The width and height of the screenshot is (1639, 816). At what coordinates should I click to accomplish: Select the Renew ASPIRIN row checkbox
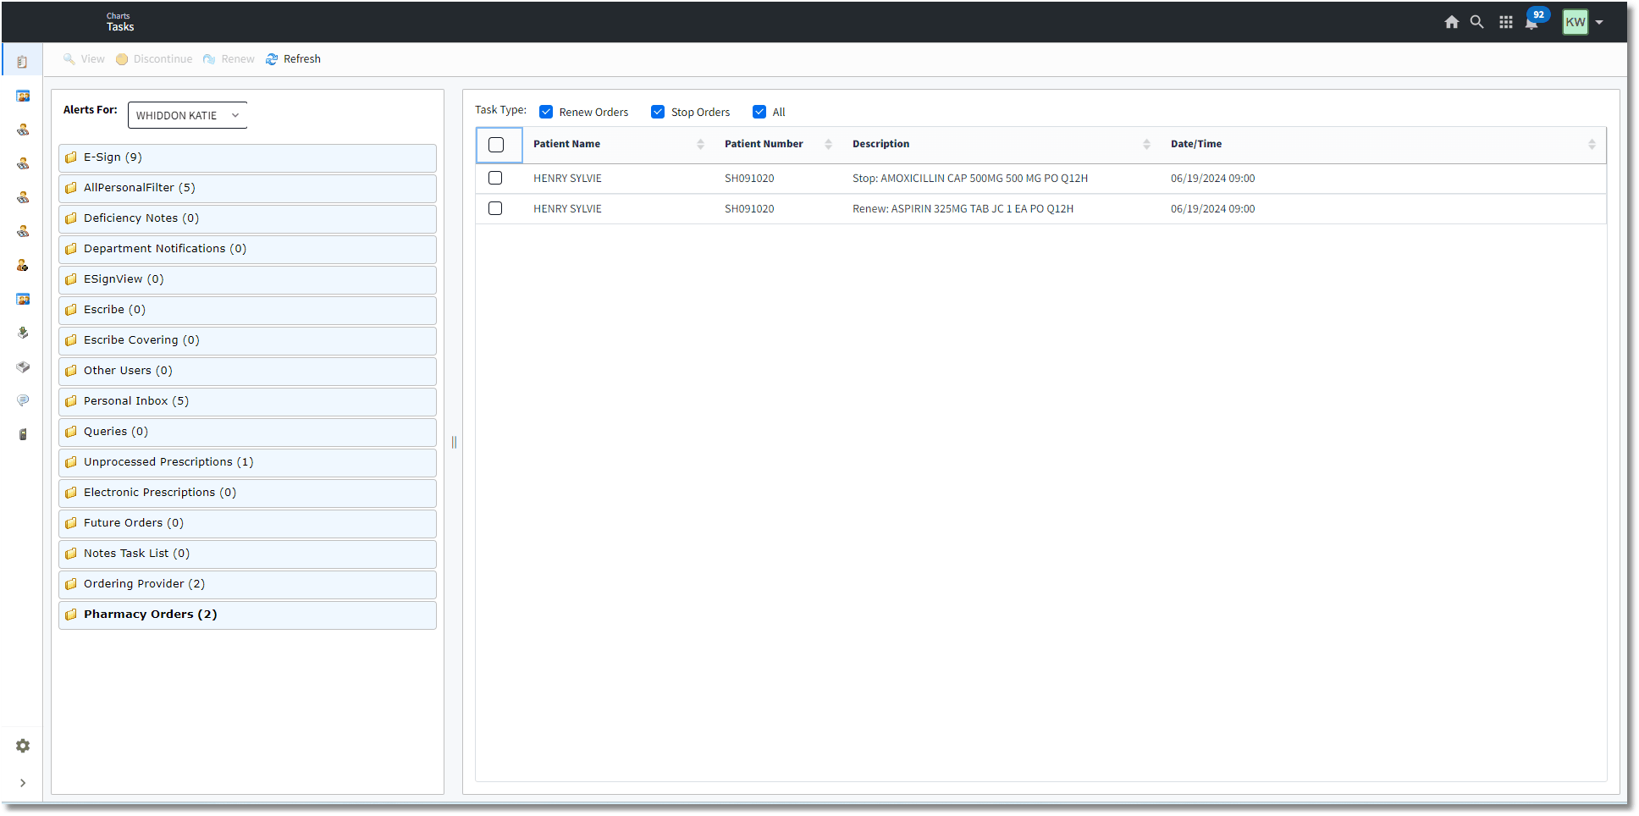click(x=495, y=208)
